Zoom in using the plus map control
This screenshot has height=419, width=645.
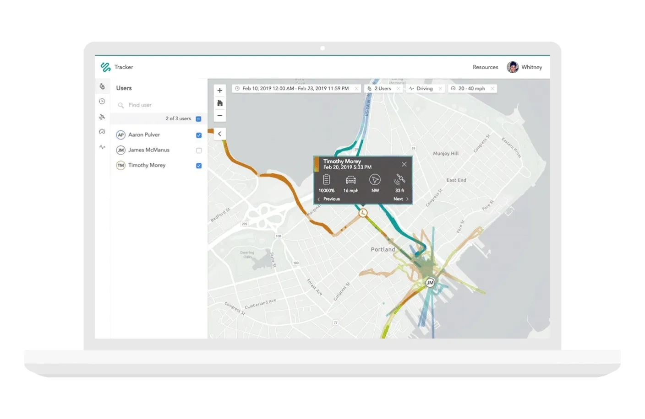pos(219,90)
